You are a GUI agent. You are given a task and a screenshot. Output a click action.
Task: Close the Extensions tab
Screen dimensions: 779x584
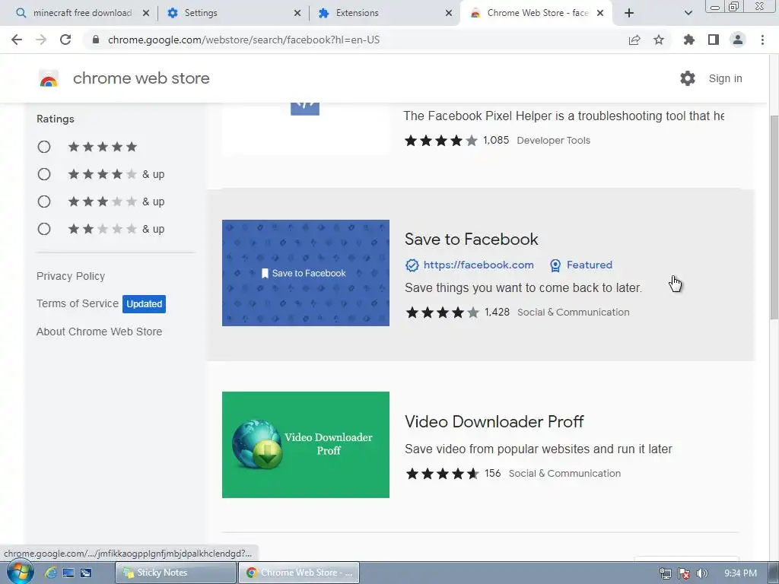tap(449, 13)
